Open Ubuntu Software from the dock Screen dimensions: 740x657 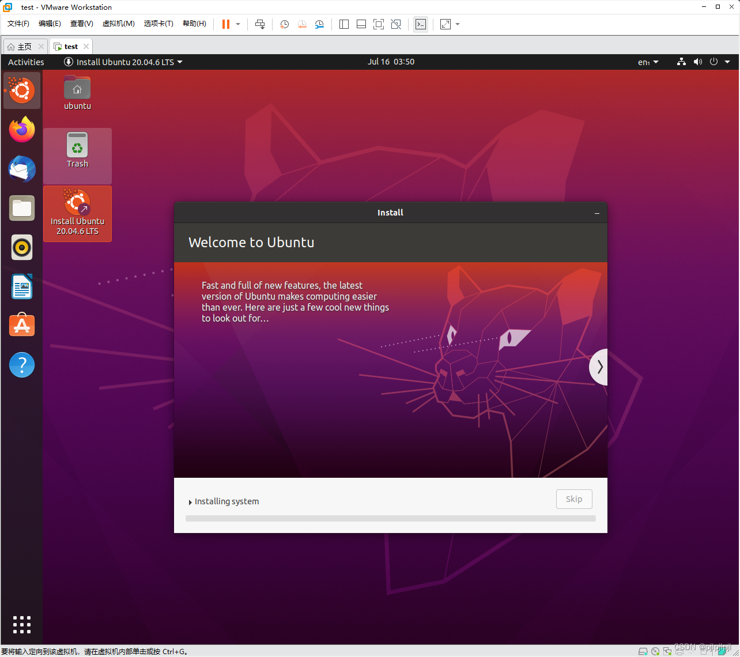(22, 326)
